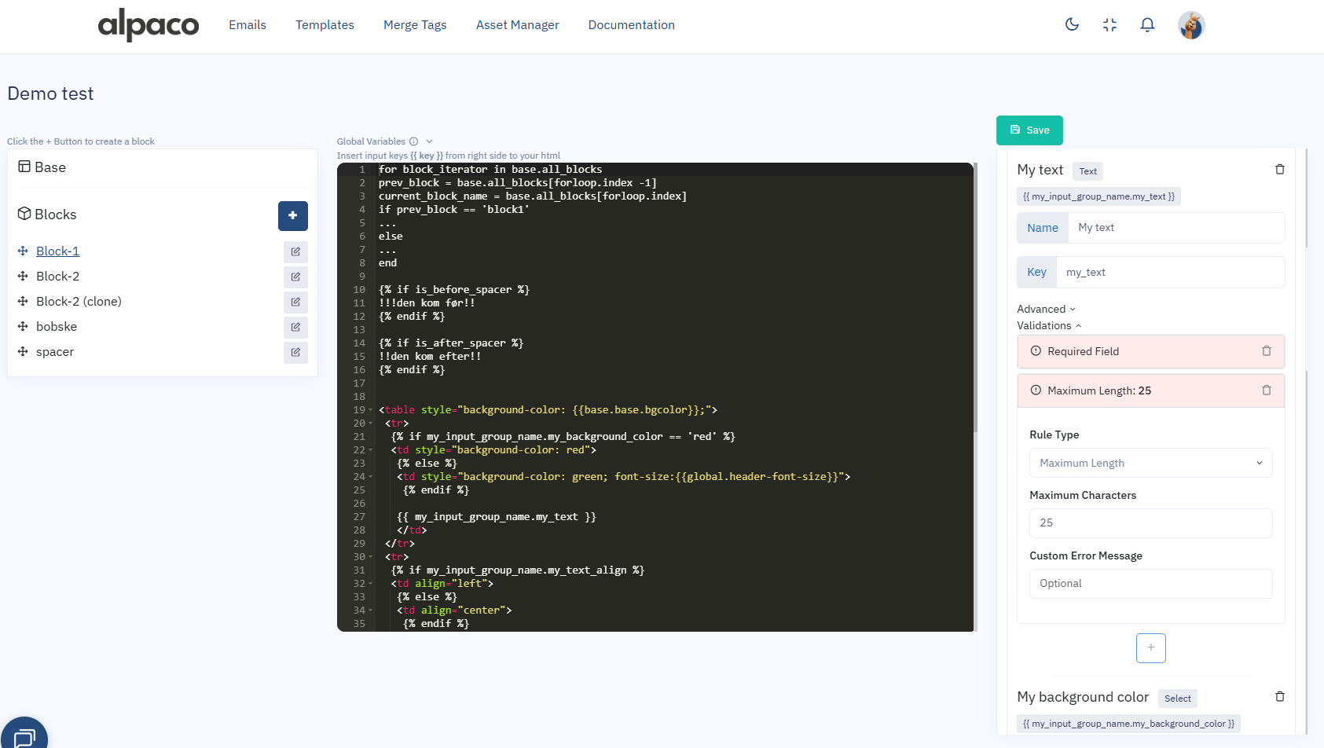Image resolution: width=1324 pixels, height=748 pixels.
Task: Click edit icon for spacer block
Action: pyautogui.click(x=295, y=352)
